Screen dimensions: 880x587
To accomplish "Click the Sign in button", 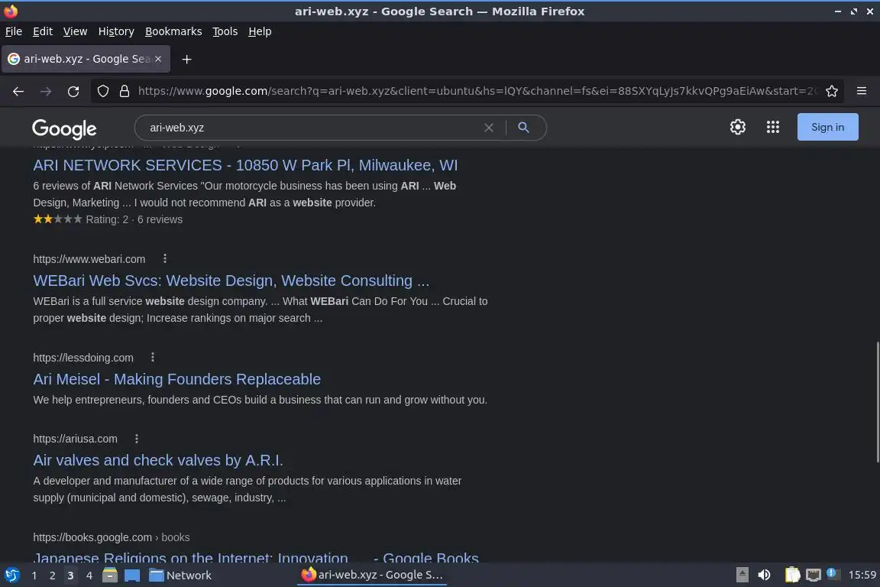I will (827, 127).
